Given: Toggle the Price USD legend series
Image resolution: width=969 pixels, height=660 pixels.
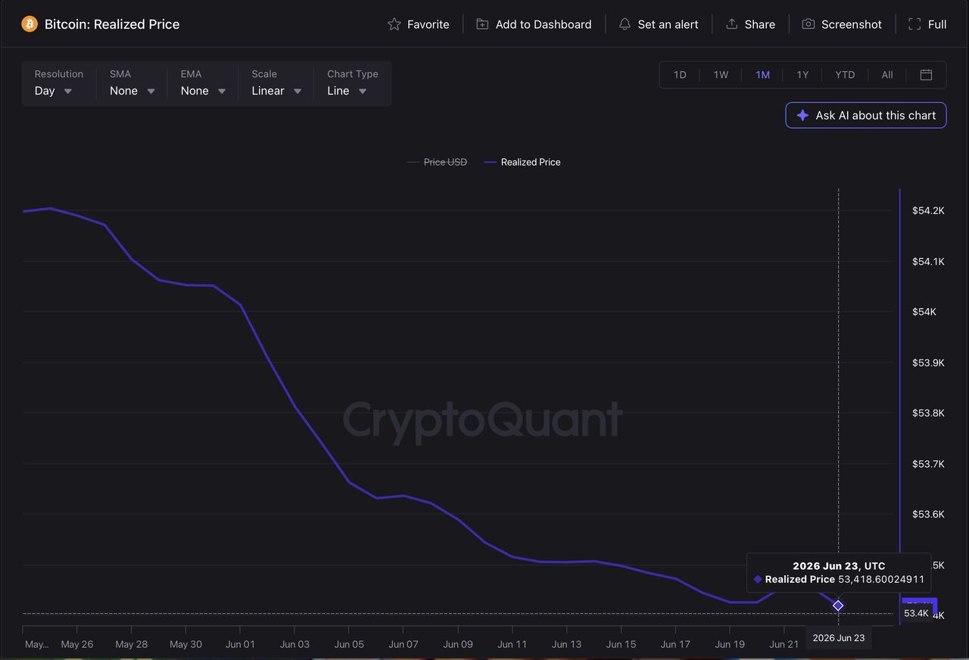Looking at the screenshot, I should (x=437, y=162).
